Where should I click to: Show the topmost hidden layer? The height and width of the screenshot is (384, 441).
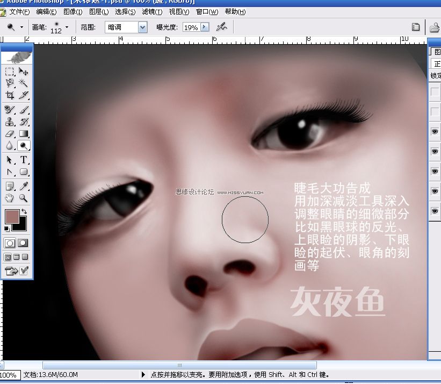pos(435,92)
